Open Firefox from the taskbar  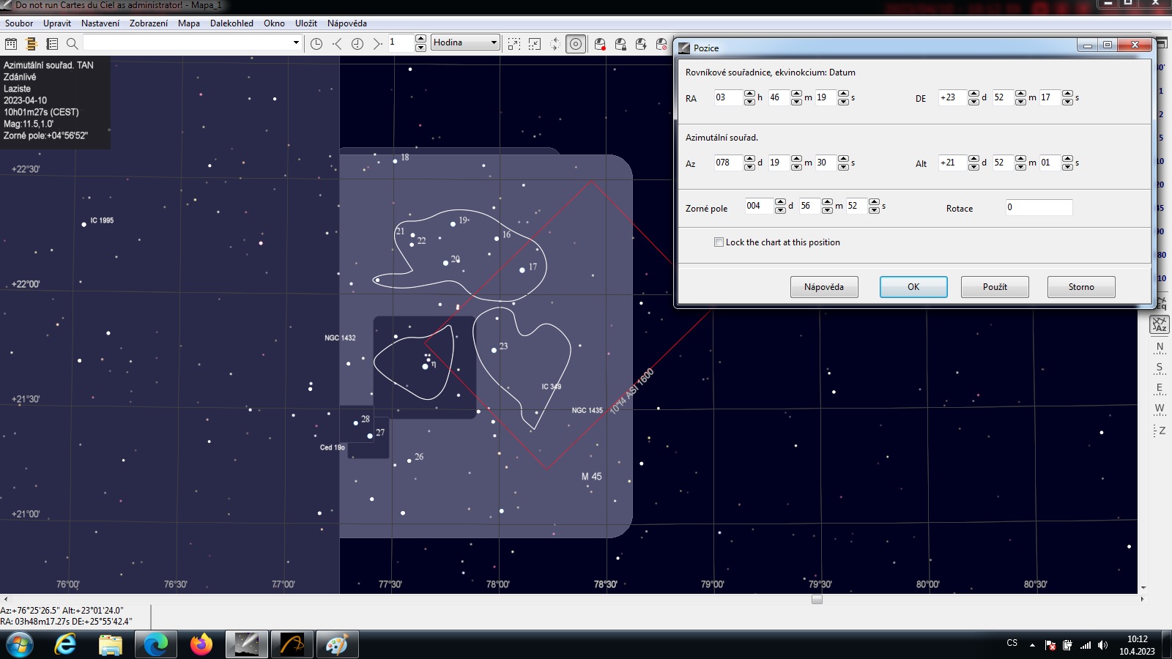point(201,644)
